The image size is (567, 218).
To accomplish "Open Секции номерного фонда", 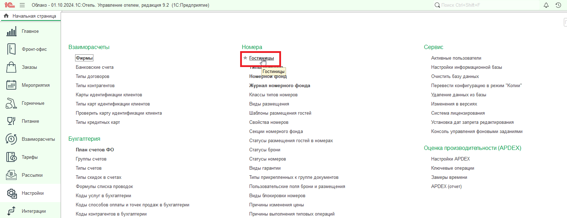I will click(276, 132).
